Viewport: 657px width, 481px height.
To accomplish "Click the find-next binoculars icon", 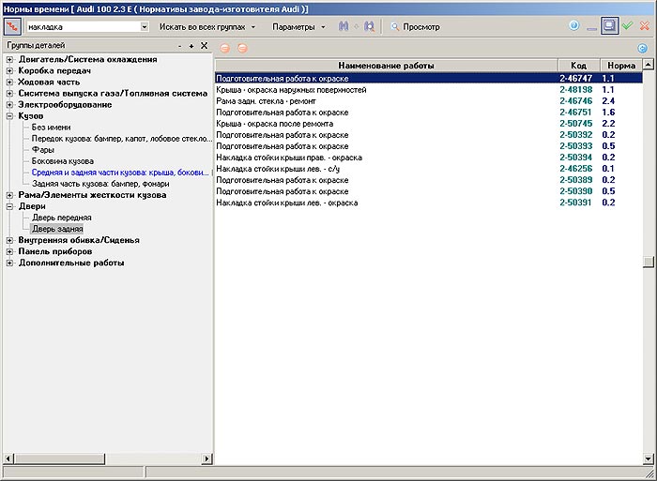I will (369, 27).
